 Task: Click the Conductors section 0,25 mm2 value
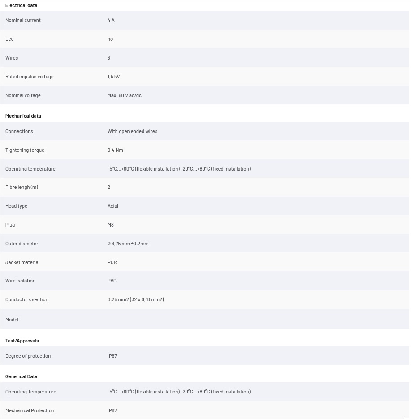click(136, 299)
